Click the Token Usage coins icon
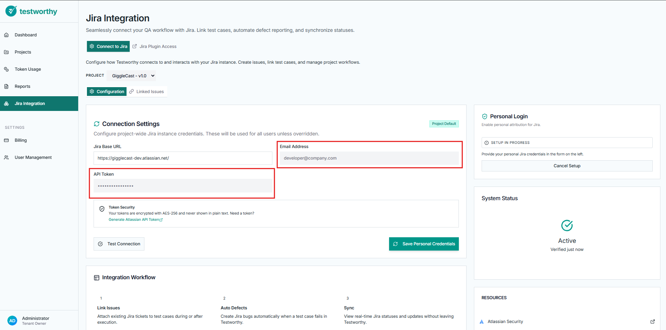Image resolution: width=666 pixels, height=330 pixels. tap(6, 69)
